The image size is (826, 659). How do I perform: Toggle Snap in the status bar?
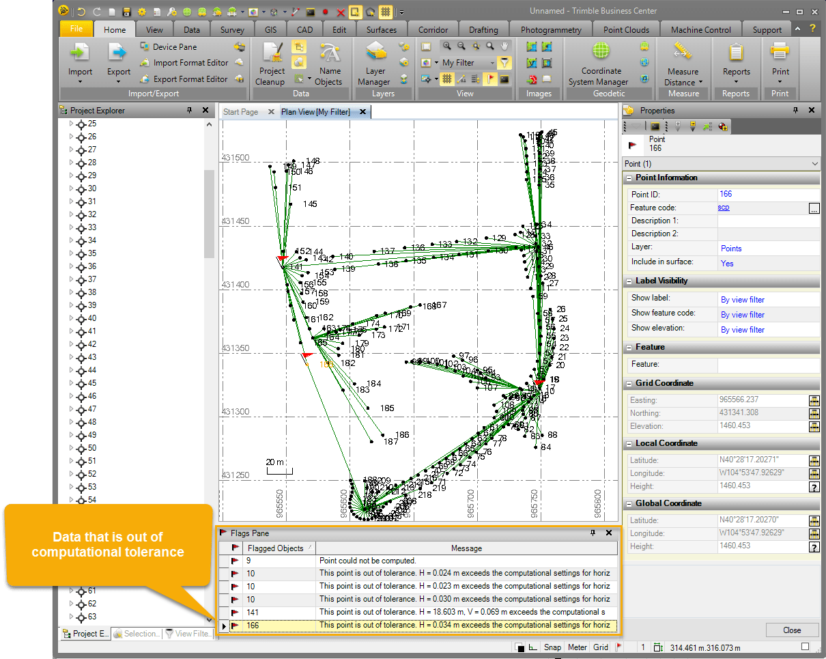tap(553, 647)
